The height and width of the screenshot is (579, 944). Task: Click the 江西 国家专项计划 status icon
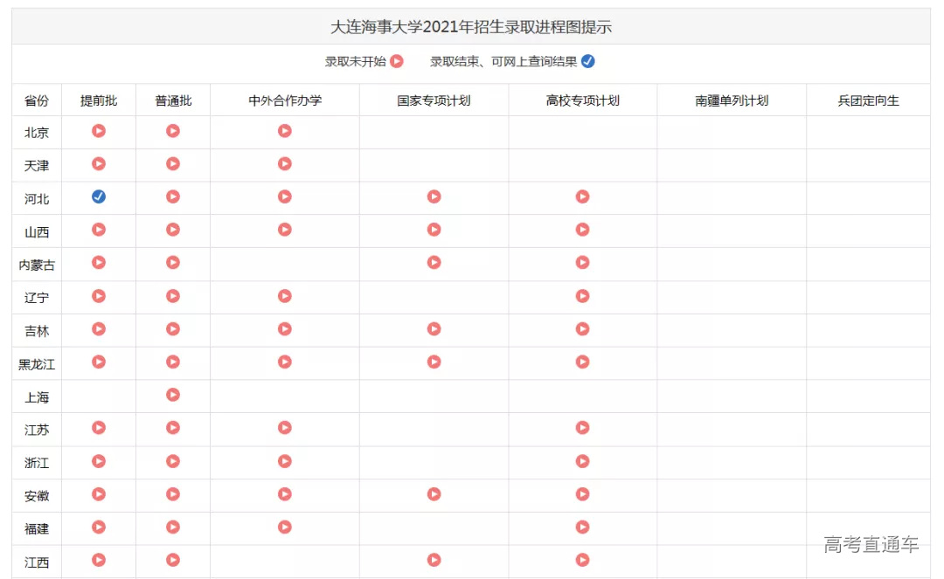pyautogui.click(x=434, y=560)
